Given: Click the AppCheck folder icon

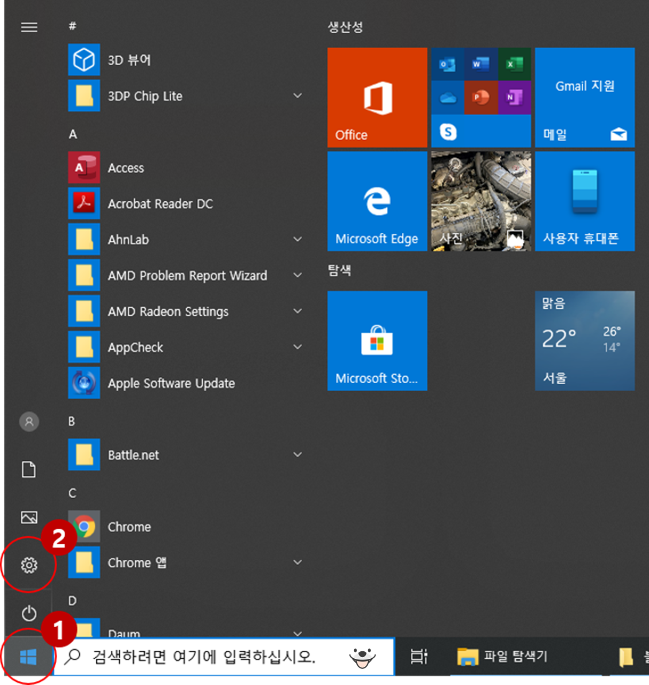Looking at the screenshot, I should (84, 346).
